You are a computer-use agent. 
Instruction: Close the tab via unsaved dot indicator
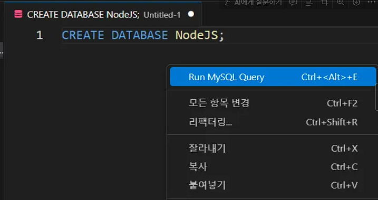tap(191, 14)
